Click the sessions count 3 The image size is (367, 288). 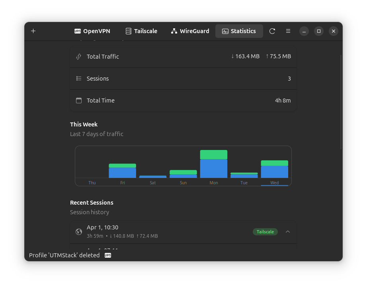click(x=289, y=79)
